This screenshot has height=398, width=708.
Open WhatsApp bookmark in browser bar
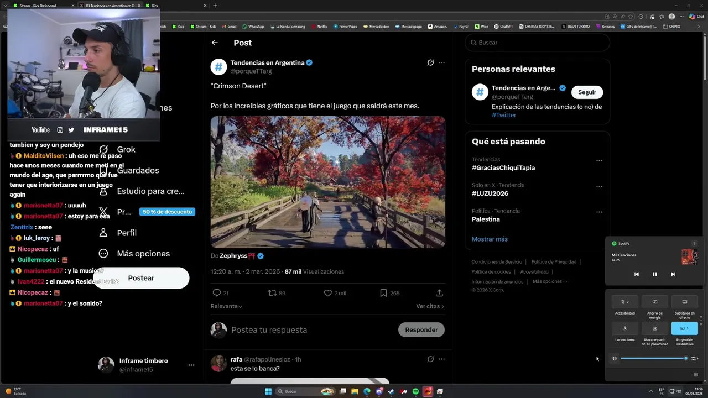(x=253, y=27)
